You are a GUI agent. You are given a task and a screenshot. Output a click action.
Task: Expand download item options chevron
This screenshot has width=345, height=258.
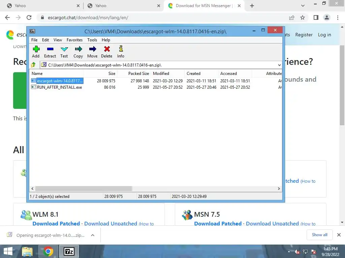(93, 235)
